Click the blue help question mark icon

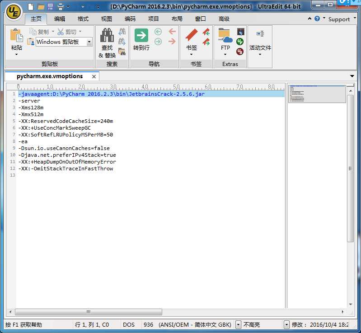pyautogui.click(x=317, y=19)
